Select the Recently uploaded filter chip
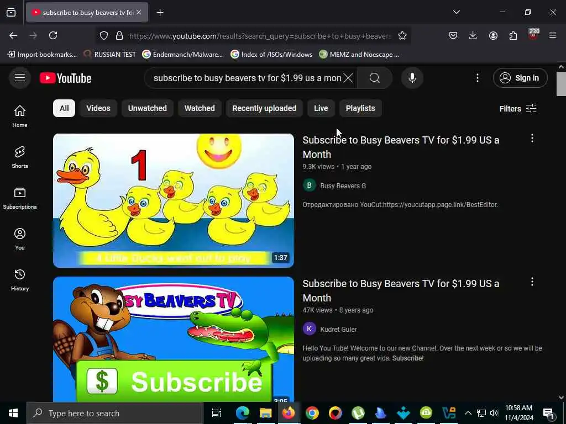Image resolution: width=566 pixels, height=424 pixels. [x=264, y=108]
